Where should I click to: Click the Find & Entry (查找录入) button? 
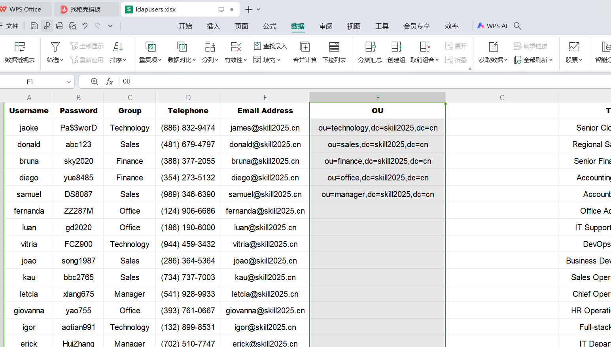point(271,46)
